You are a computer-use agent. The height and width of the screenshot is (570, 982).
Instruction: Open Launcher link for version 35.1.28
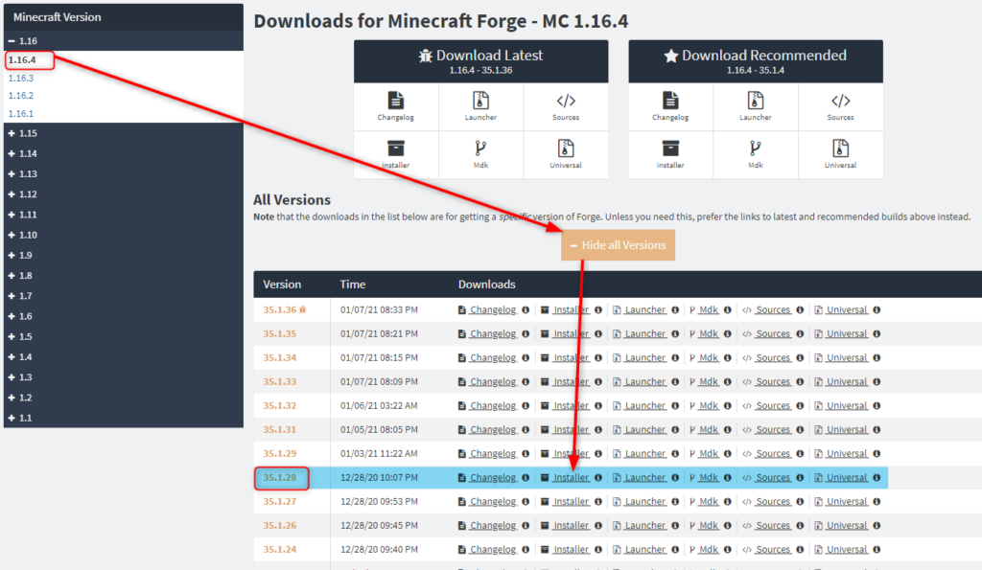tap(645, 477)
